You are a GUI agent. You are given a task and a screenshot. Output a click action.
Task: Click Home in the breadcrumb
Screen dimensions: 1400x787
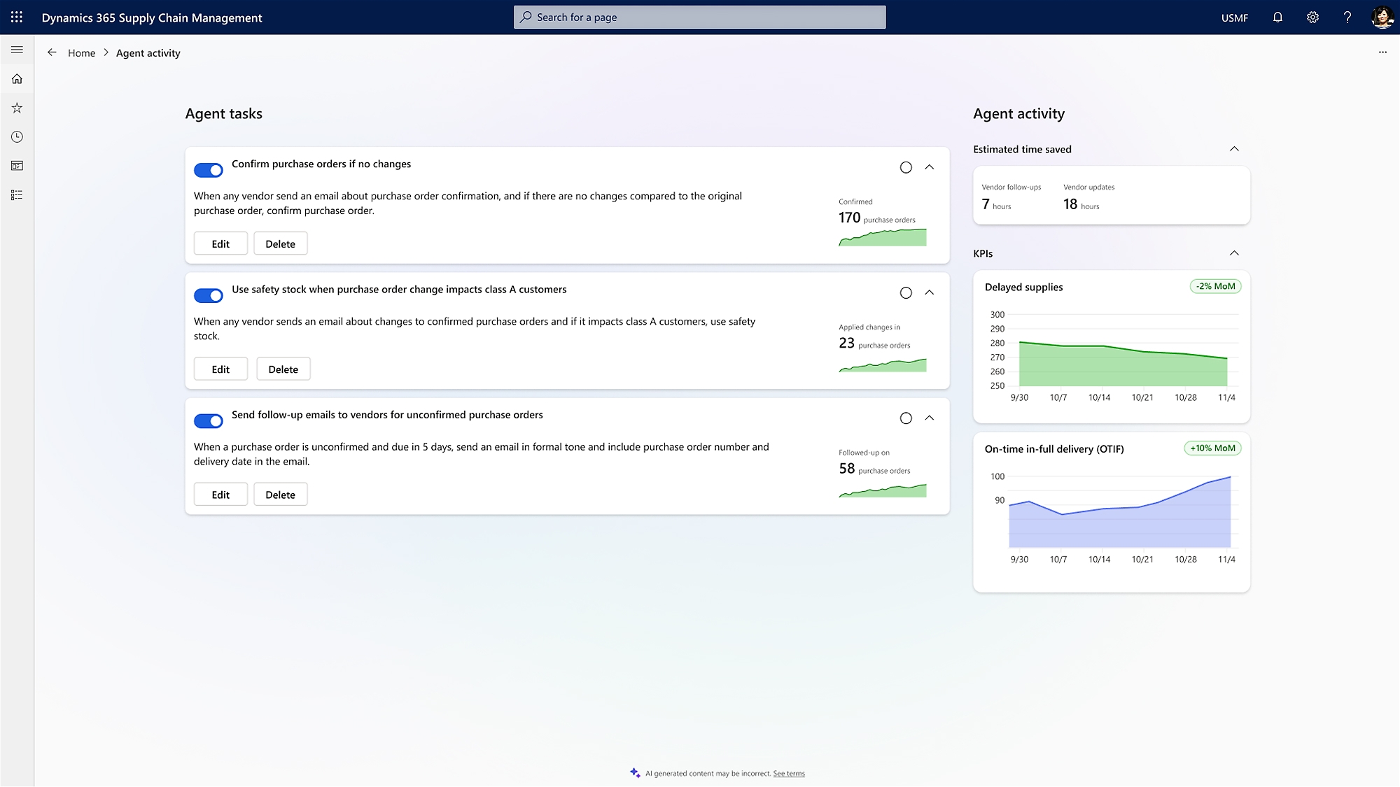point(81,52)
